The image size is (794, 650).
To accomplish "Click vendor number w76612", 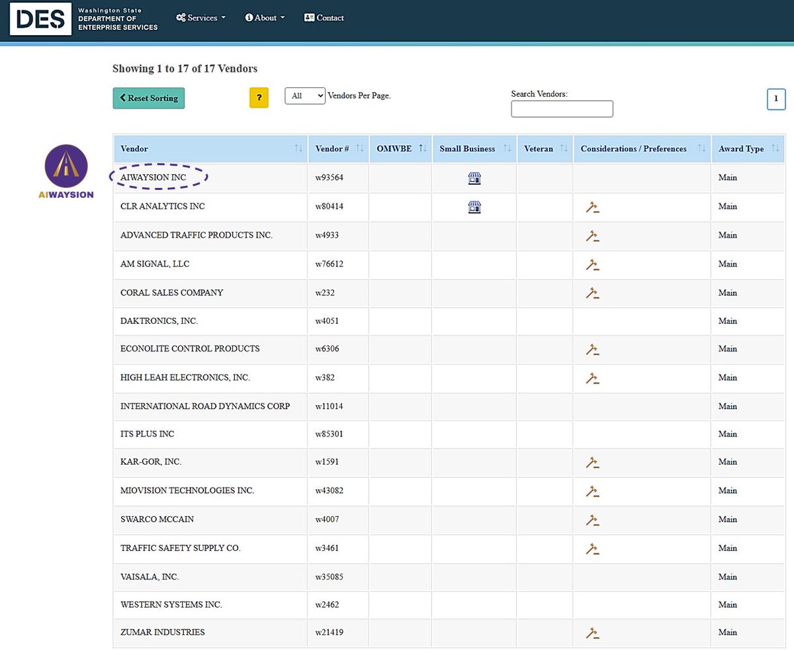I will tap(330, 263).
